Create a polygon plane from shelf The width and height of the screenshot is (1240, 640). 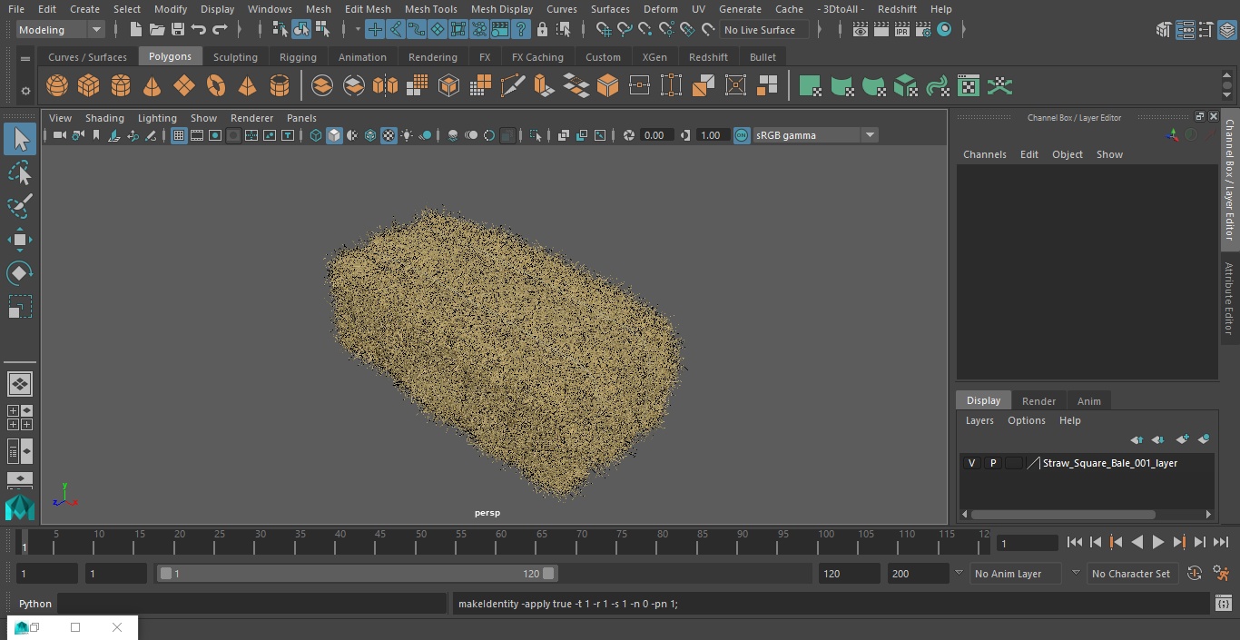coord(184,86)
